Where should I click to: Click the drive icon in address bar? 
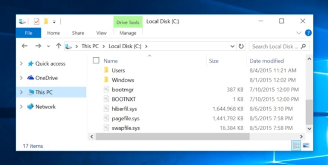click(x=68, y=46)
